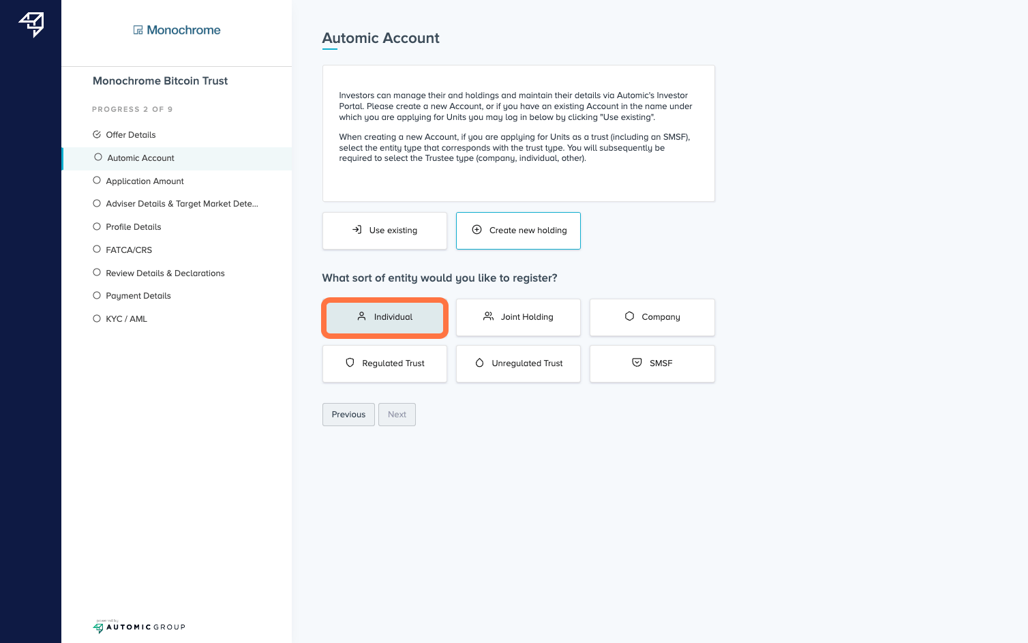Image resolution: width=1028 pixels, height=643 pixels.
Task: Select the Joint Holding entity type
Action: pyautogui.click(x=518, y=317)
